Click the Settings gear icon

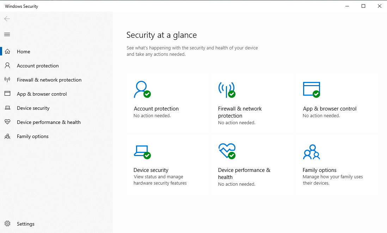click(7, 223)
